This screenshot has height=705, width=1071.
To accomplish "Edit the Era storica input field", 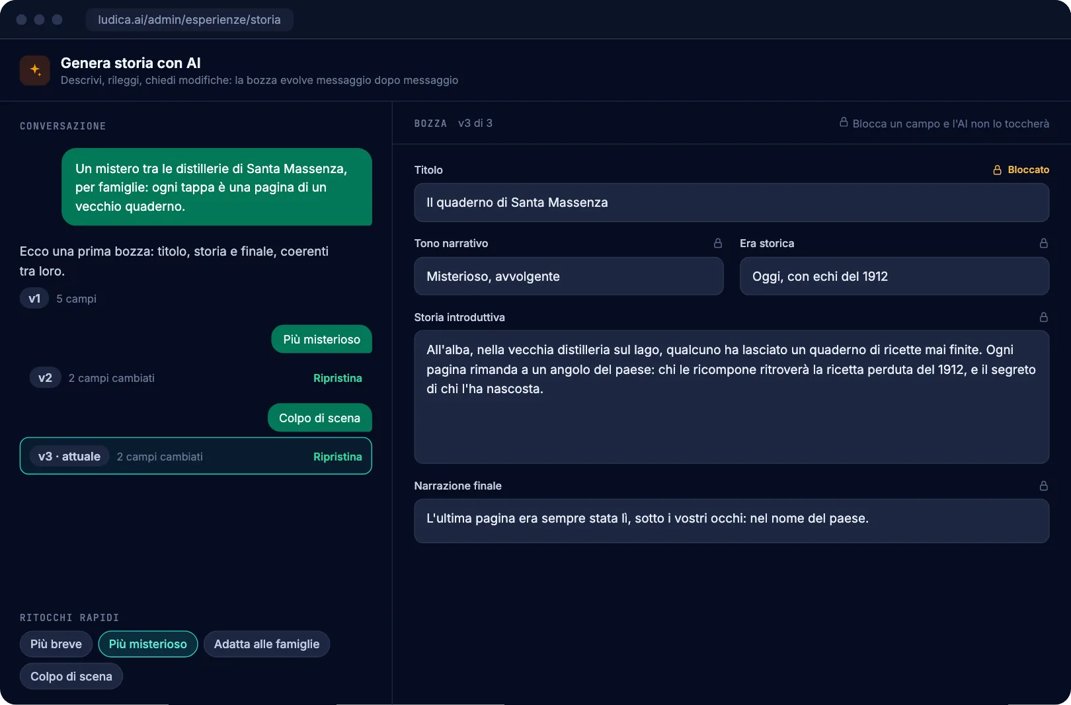I will [894, 276].
